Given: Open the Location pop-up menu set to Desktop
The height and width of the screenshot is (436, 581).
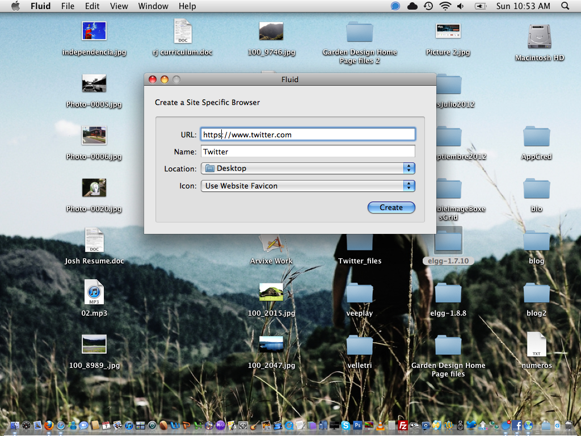Looking at the screenshot, I should pos(308,168).
